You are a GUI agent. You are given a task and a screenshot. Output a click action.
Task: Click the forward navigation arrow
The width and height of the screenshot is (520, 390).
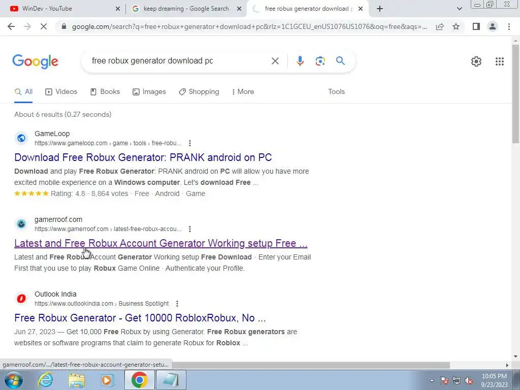[27, 26]
